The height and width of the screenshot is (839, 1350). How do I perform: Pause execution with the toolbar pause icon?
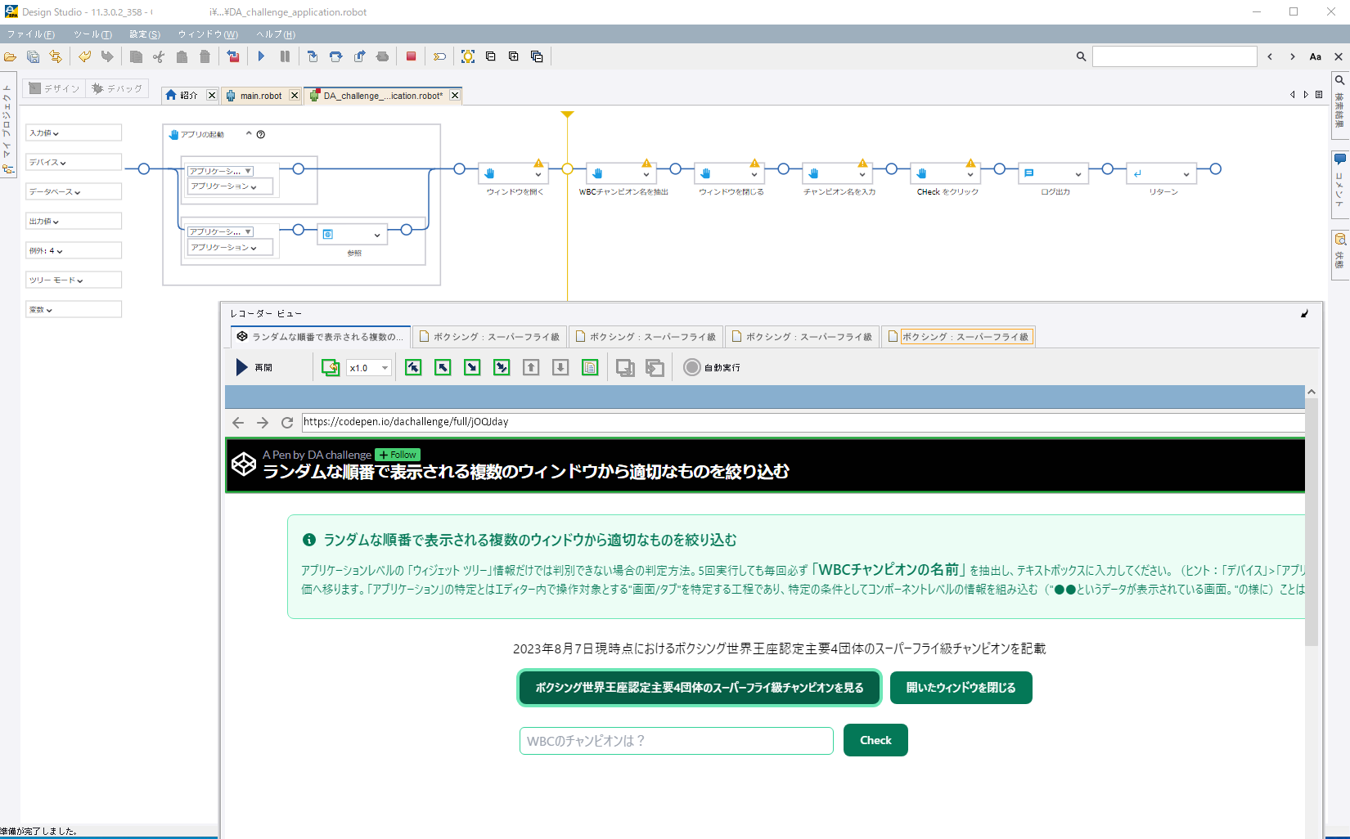tap(285, 56)
